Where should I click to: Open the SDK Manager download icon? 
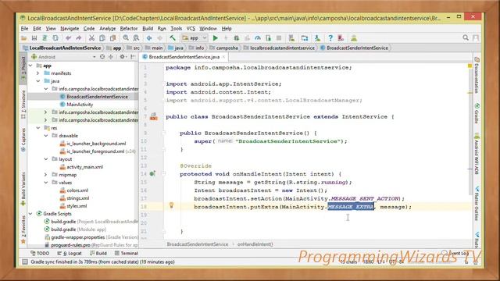click(317, 38)
